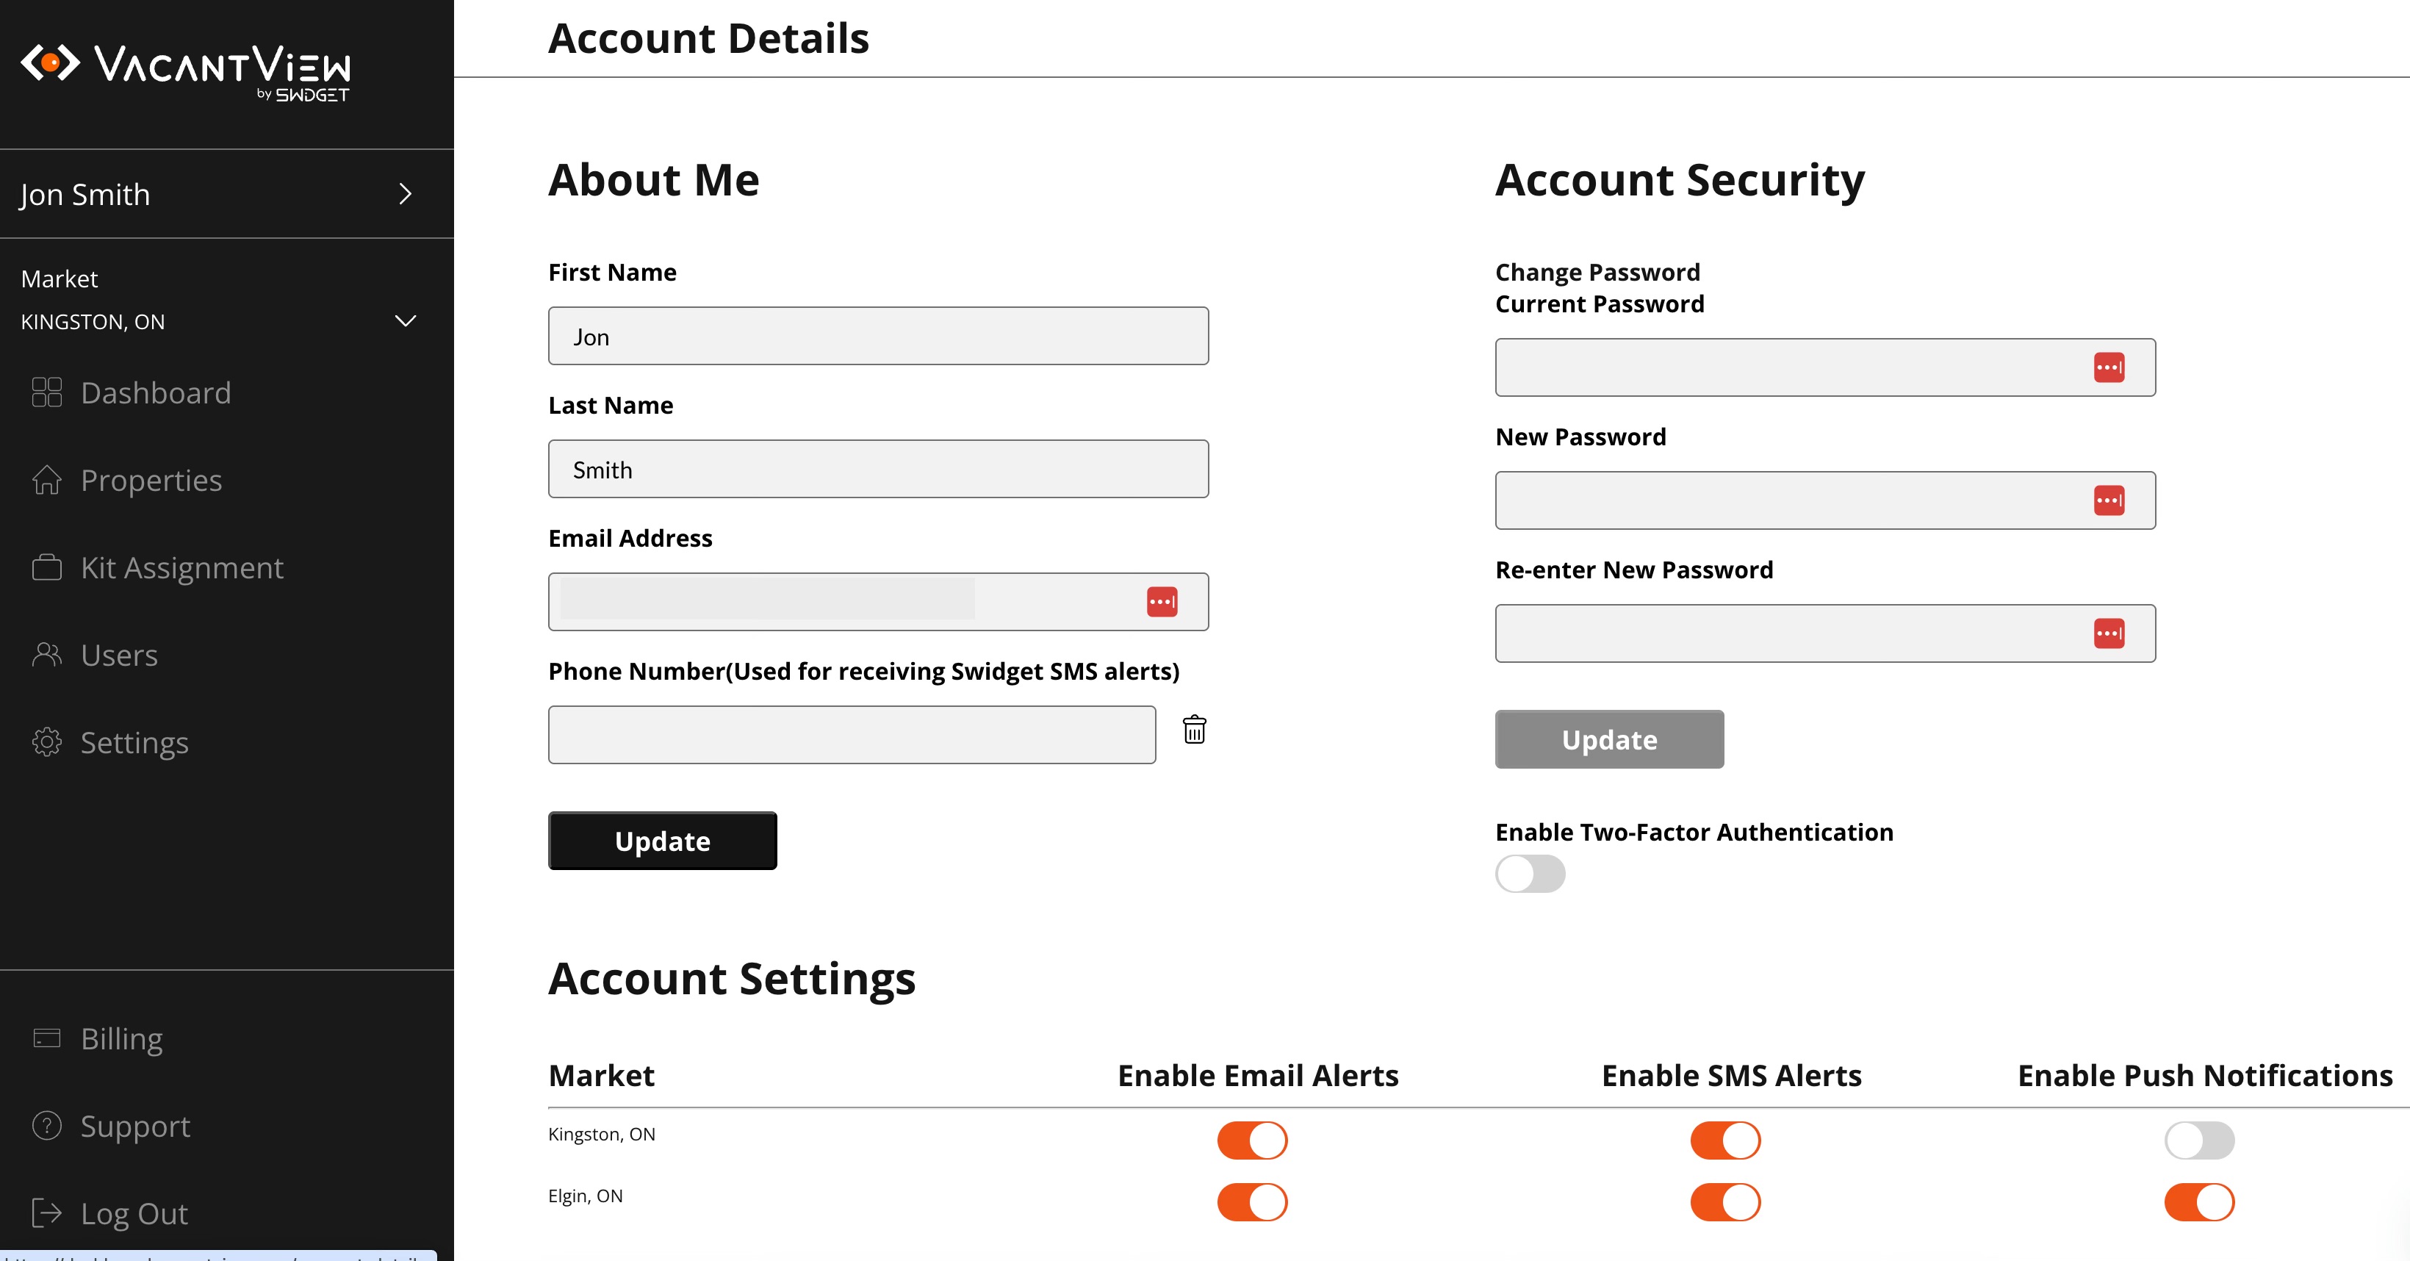Enable Two-Factor Authentication toggle
Image resolution: width=2410 pixels, height=1261 pixels.
[x=1530, y=874]
